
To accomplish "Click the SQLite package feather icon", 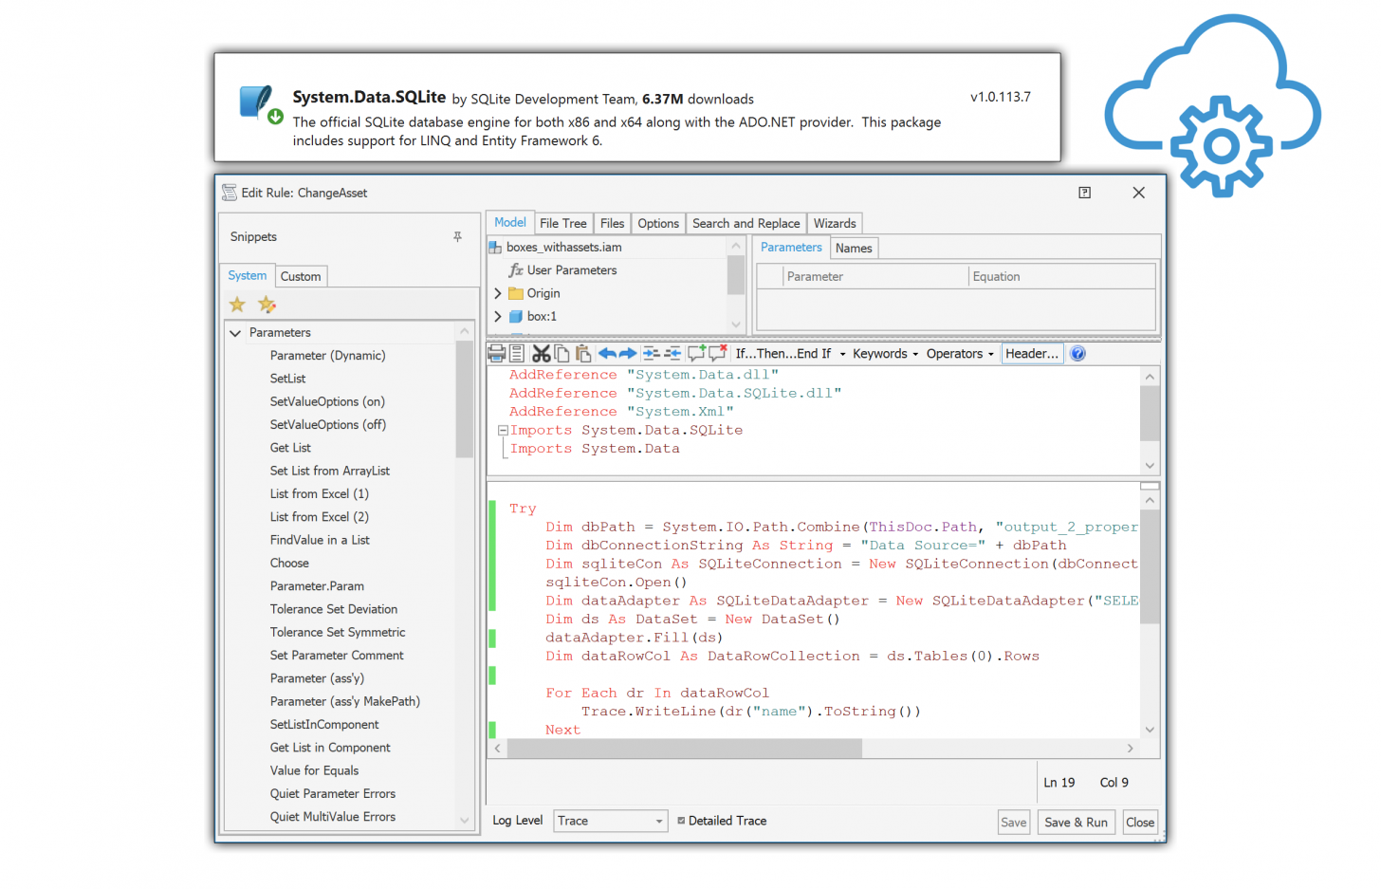I will [261, 104].
